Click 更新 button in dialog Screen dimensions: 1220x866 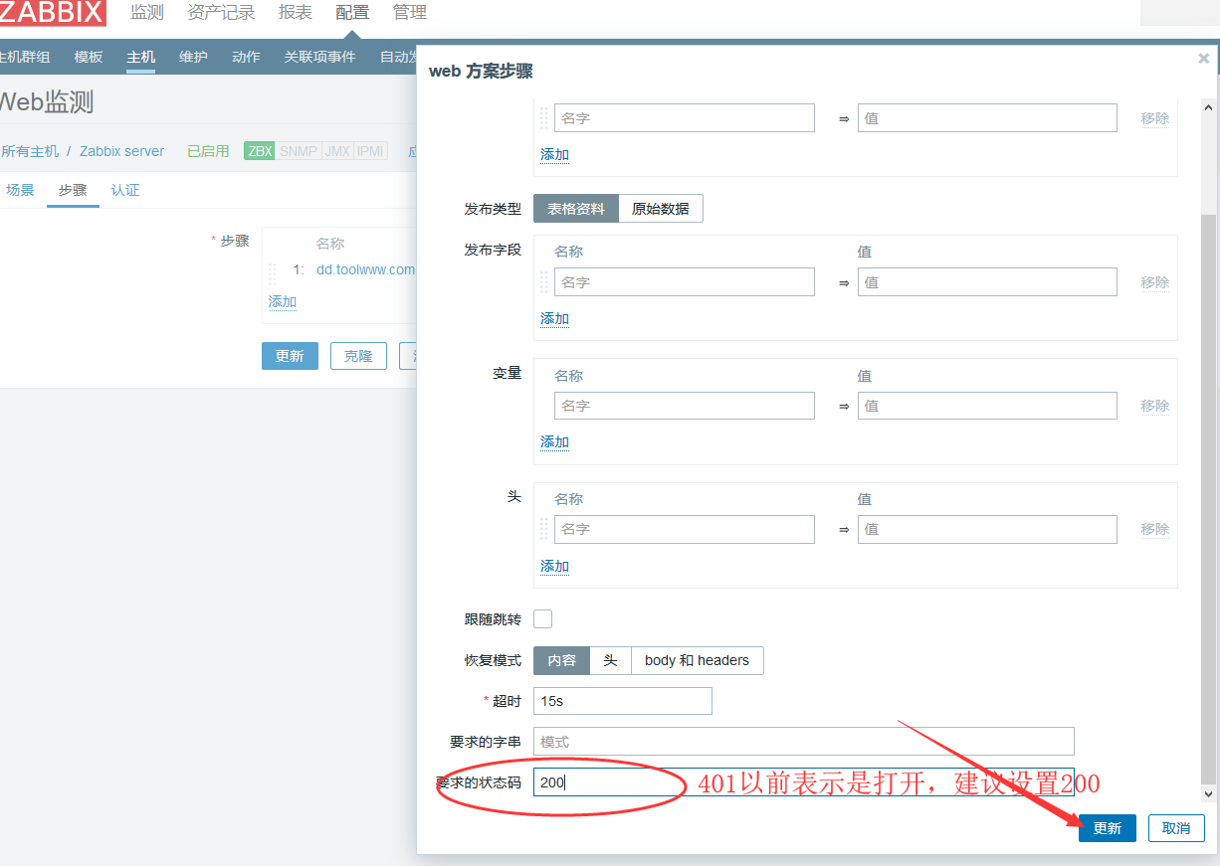pos(1108,828)
